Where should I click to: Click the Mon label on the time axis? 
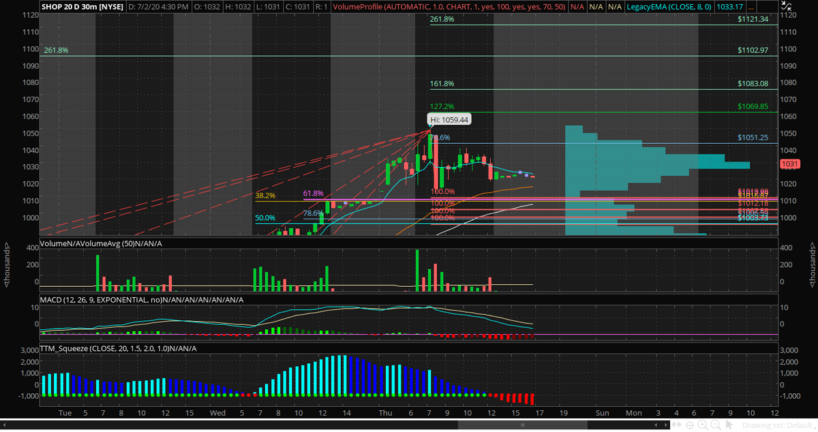click(x=634, y=413)
